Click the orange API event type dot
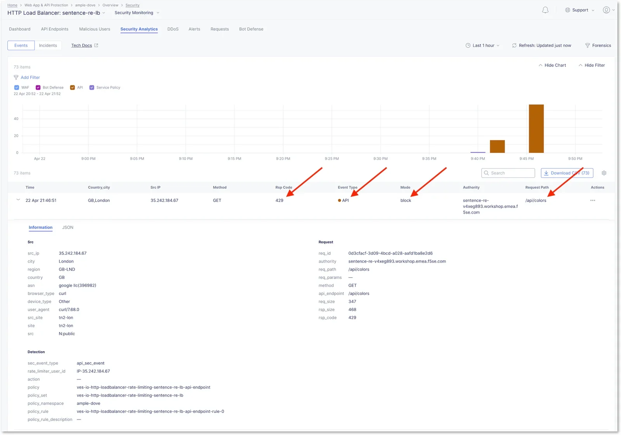Screen dimensions: 621x435 click(340, 200)
